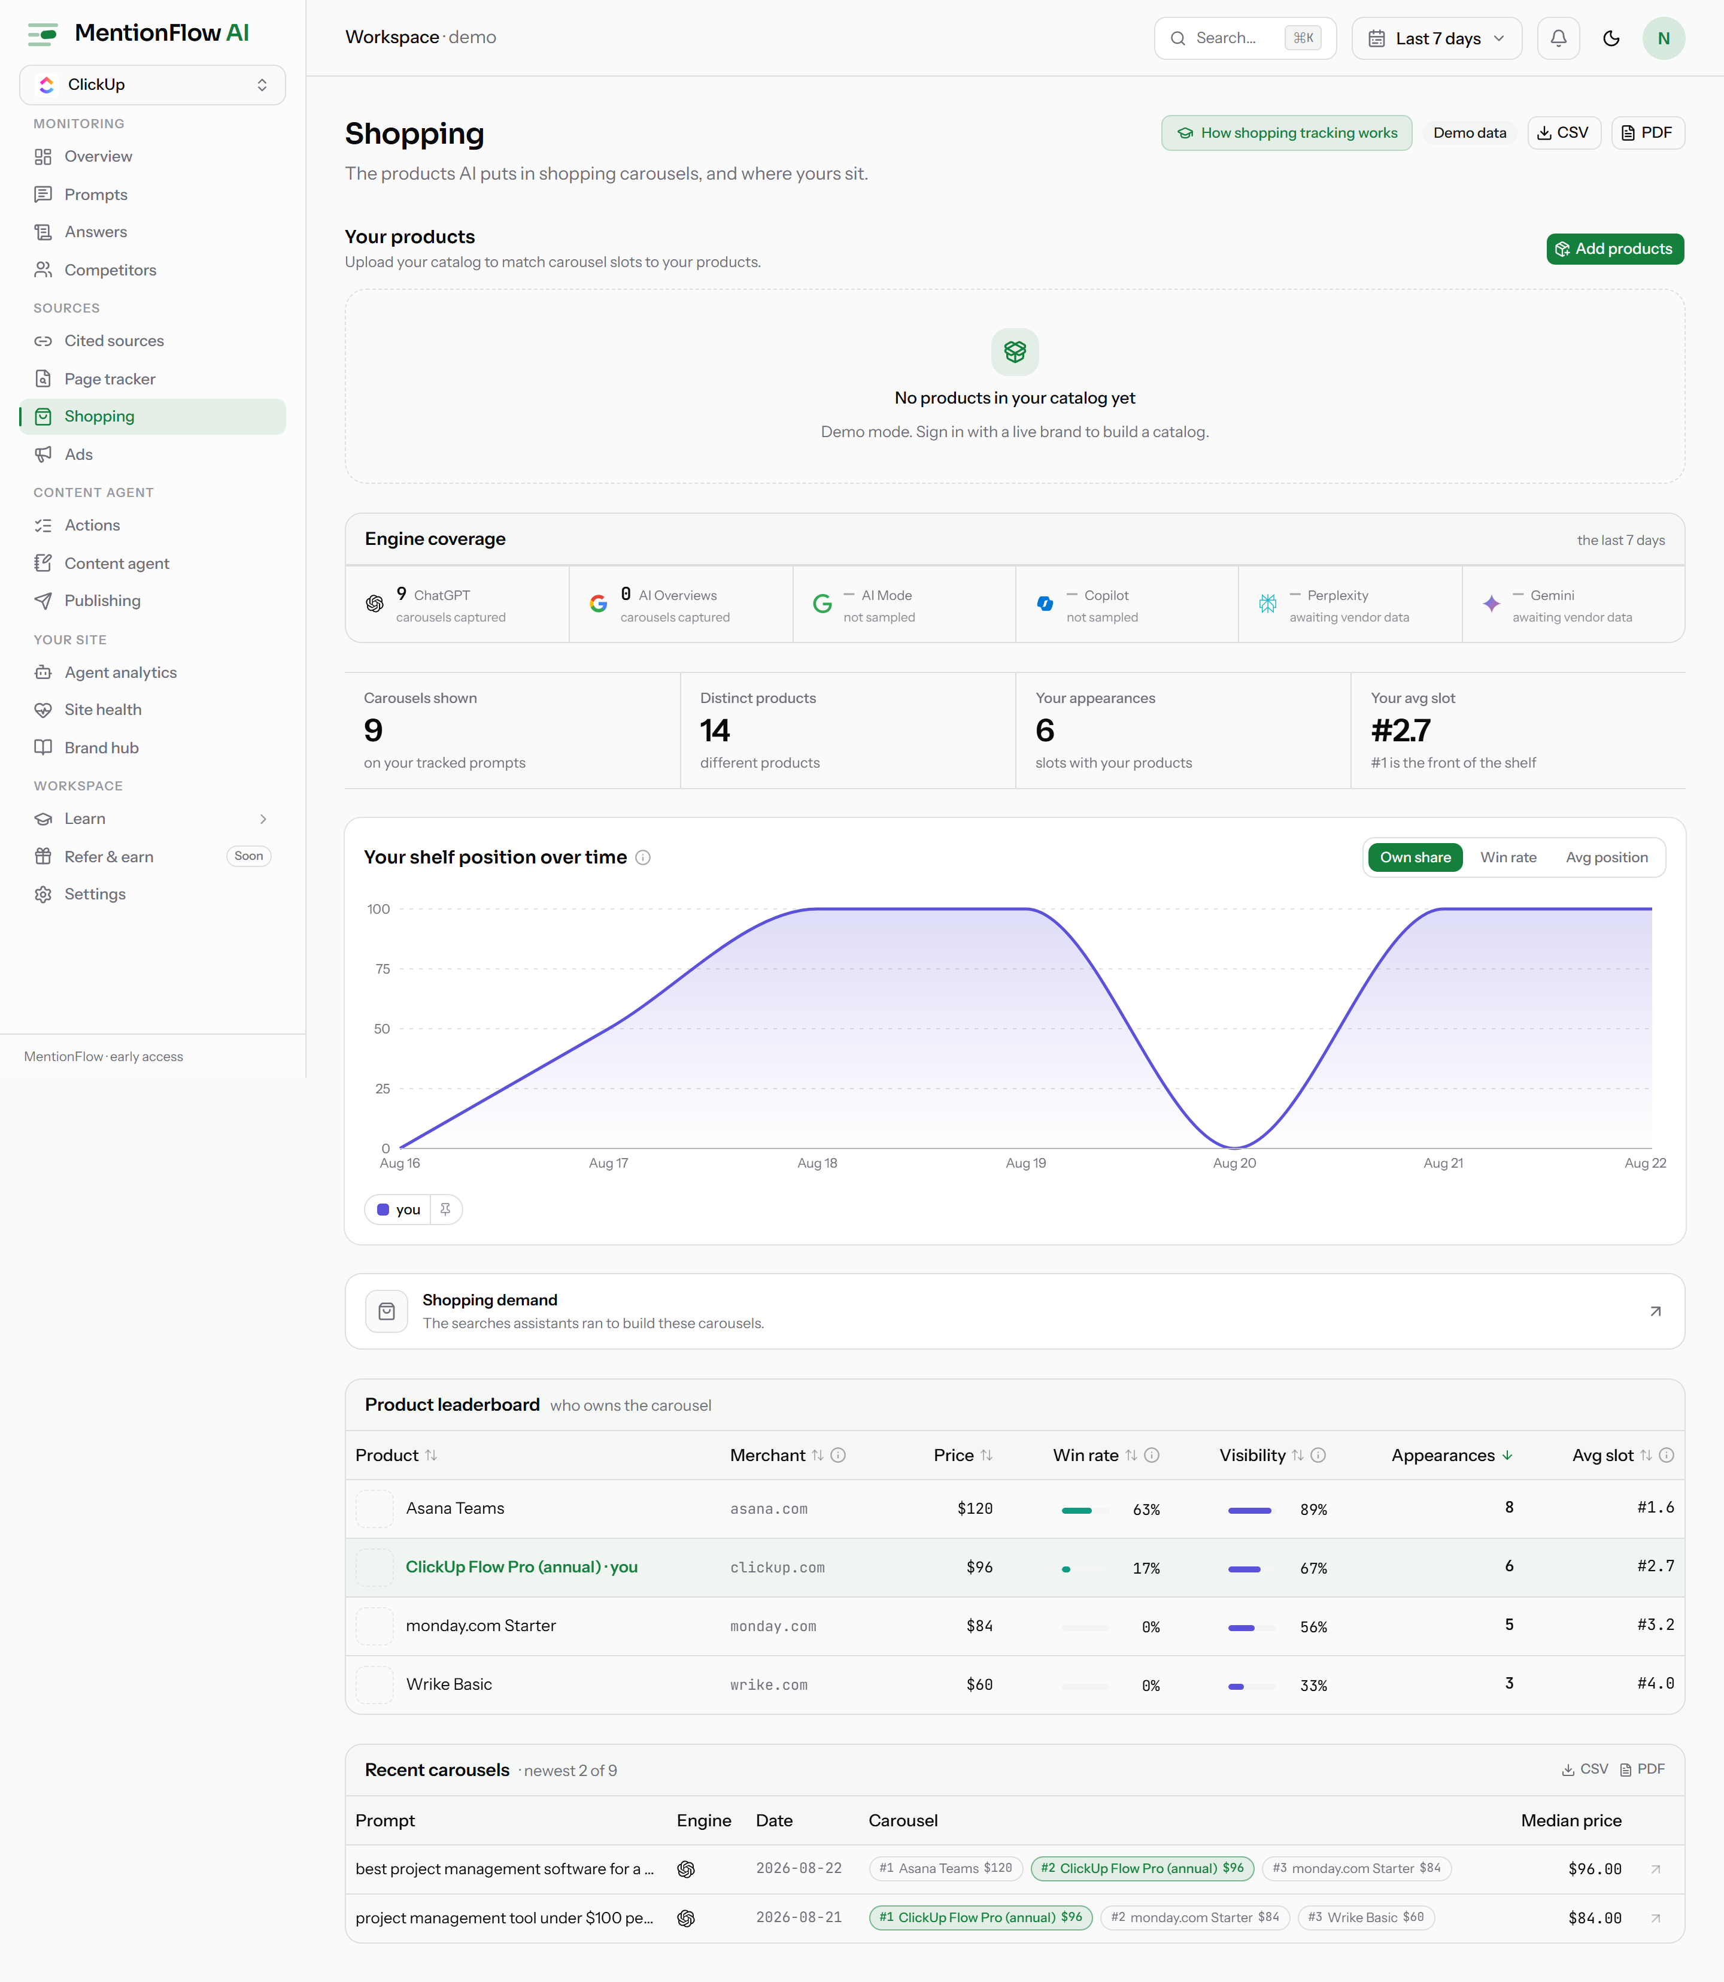Open the user avatar N menu

click(1664, 38)
